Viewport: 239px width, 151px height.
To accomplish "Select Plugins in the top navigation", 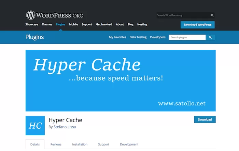I will 60,25.
